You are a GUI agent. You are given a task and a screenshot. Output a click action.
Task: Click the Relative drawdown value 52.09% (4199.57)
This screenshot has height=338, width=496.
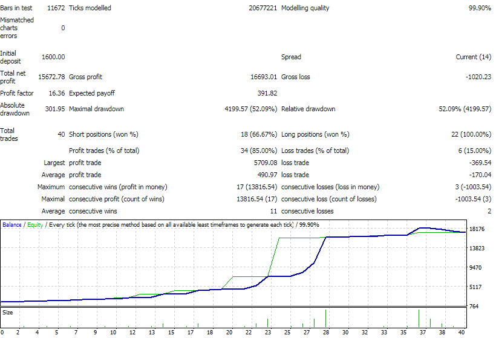pos(465,109)
